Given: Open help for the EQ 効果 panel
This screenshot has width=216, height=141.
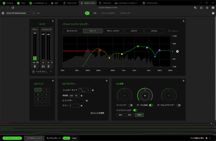Looking at the screenshot, I should tap(184, 81).
